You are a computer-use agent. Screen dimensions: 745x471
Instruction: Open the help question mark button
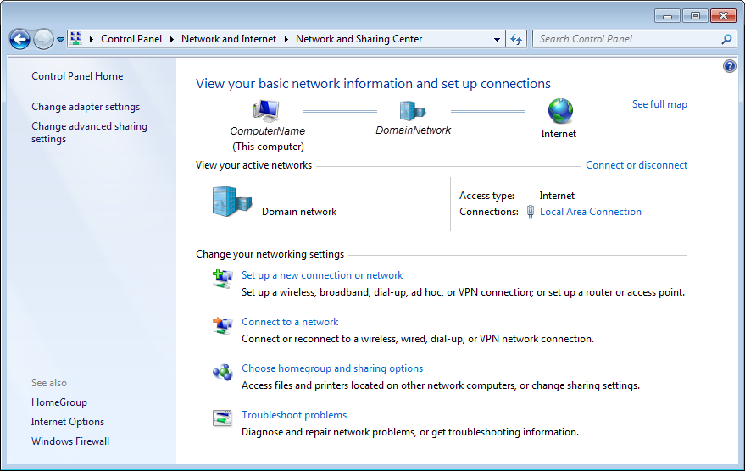point(730,66)
